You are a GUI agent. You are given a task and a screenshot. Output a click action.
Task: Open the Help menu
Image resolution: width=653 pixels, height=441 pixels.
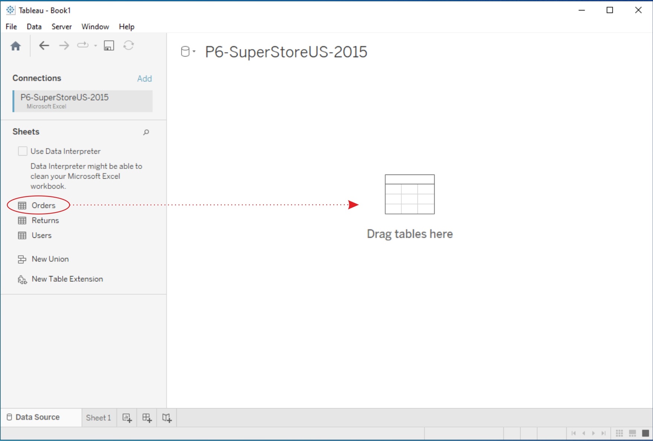click(x=127, y=26)
